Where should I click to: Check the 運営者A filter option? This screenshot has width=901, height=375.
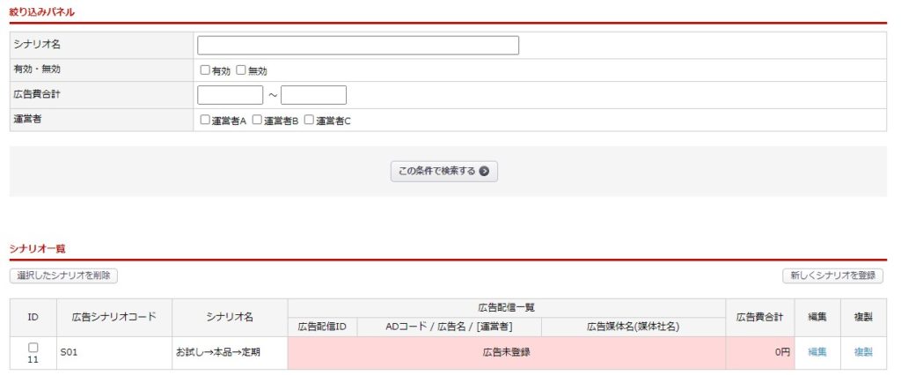click(x=204, y=120)
